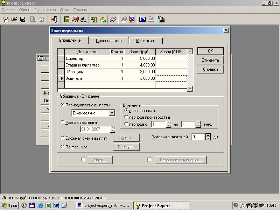Click the payment date 01.01.2007 spinner
The width and height of the screenshot is (280, 210).
[112, 129]
